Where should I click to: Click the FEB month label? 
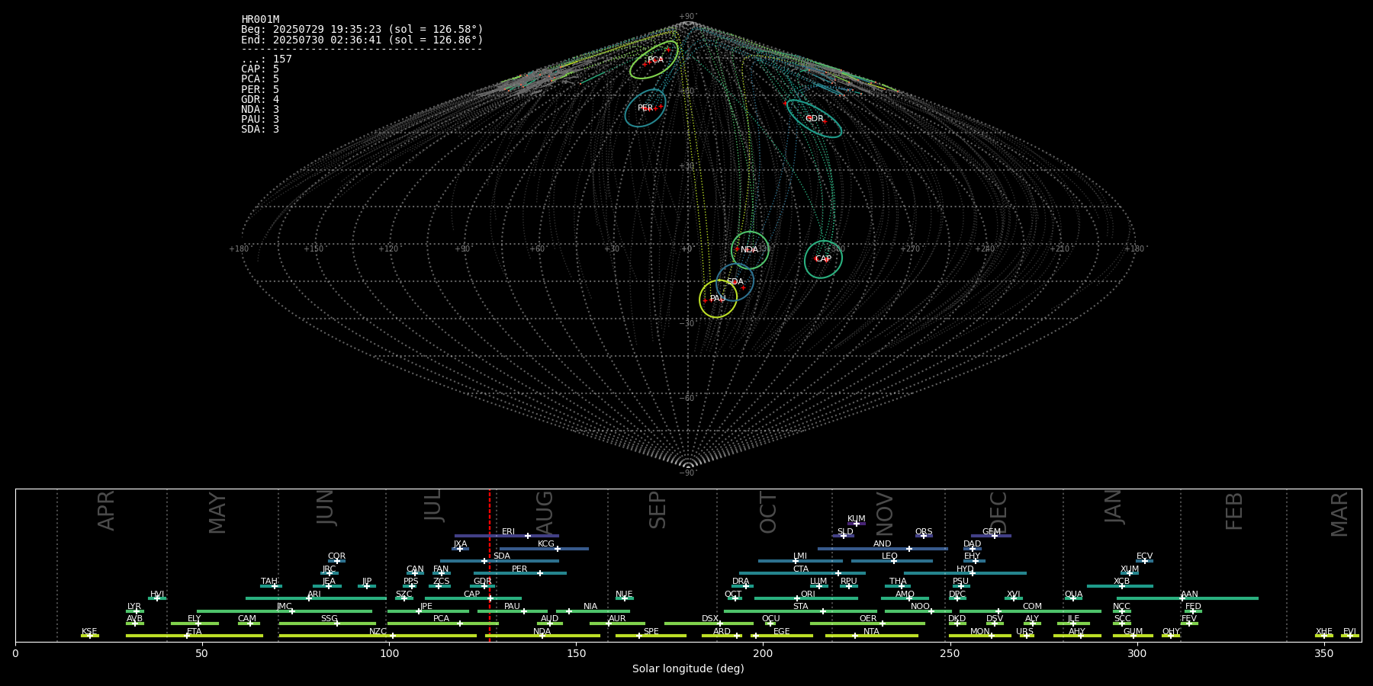click(x=1233, y=511)
